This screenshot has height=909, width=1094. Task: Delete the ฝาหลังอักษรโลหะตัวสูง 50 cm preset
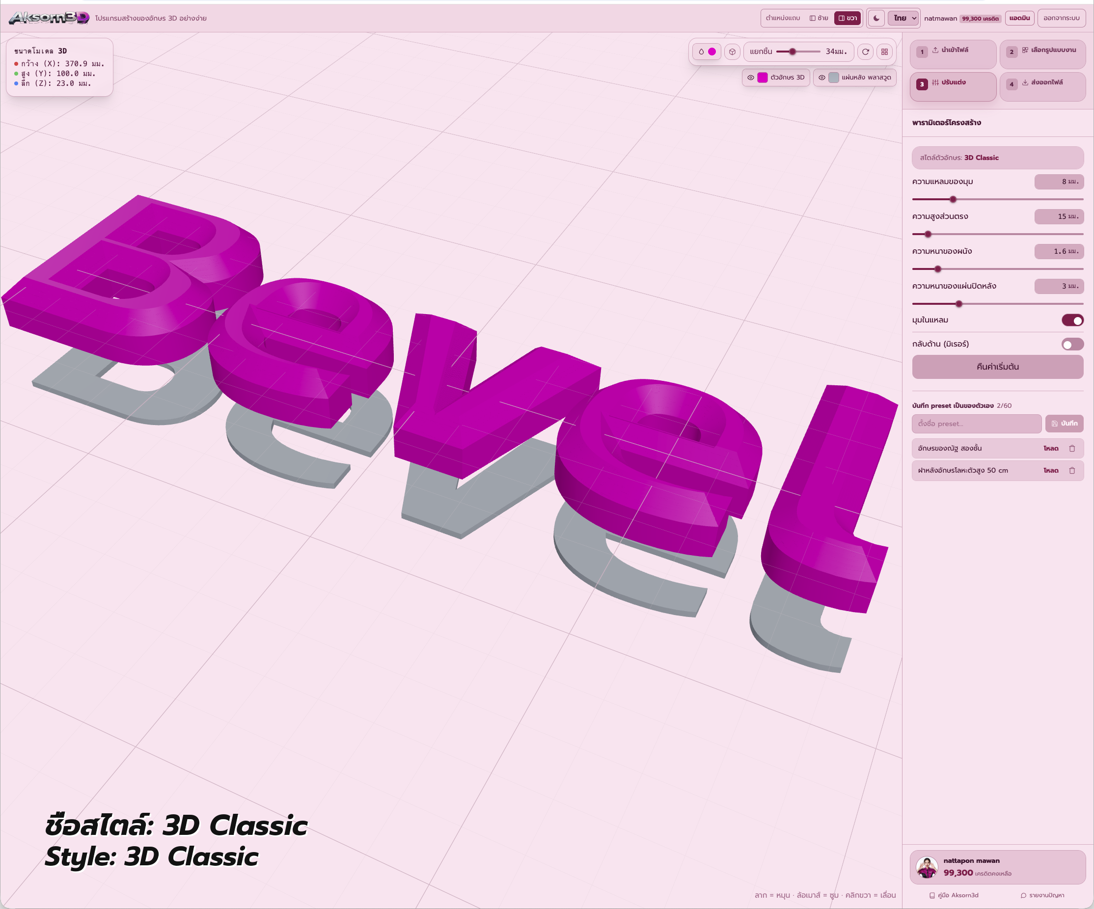coord(1072,471)
